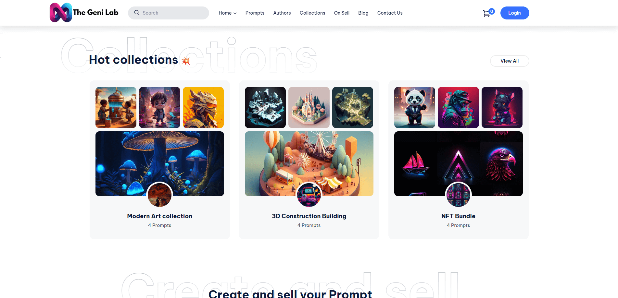Viewport: 618px width, 298px height.
Task: Open the Collections nav link
Action: (312, 13)
